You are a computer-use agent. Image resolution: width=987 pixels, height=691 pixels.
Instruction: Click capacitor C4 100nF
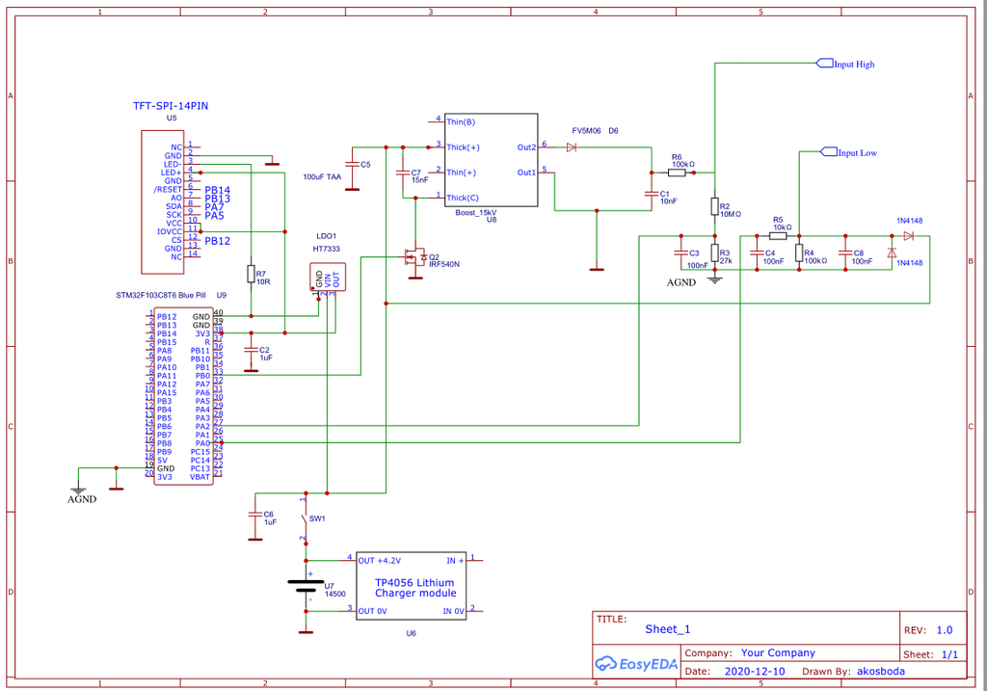[757, 253]
